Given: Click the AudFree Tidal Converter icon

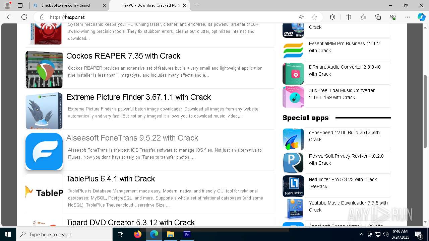Looking at the screenshot, I should 293,97.
